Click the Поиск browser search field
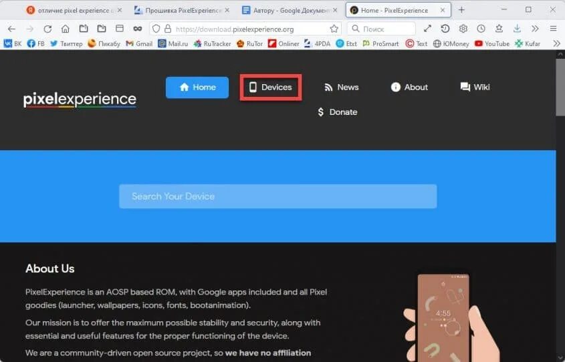The width and height of the screenshot is (565, 362). pyautogui.click(x=381, y=29)
